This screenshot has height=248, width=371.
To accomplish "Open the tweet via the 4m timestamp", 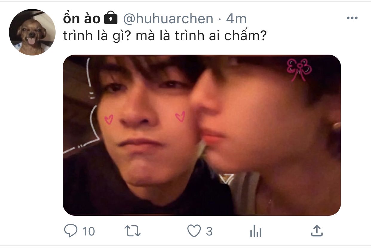I will [x=236, y=19].
